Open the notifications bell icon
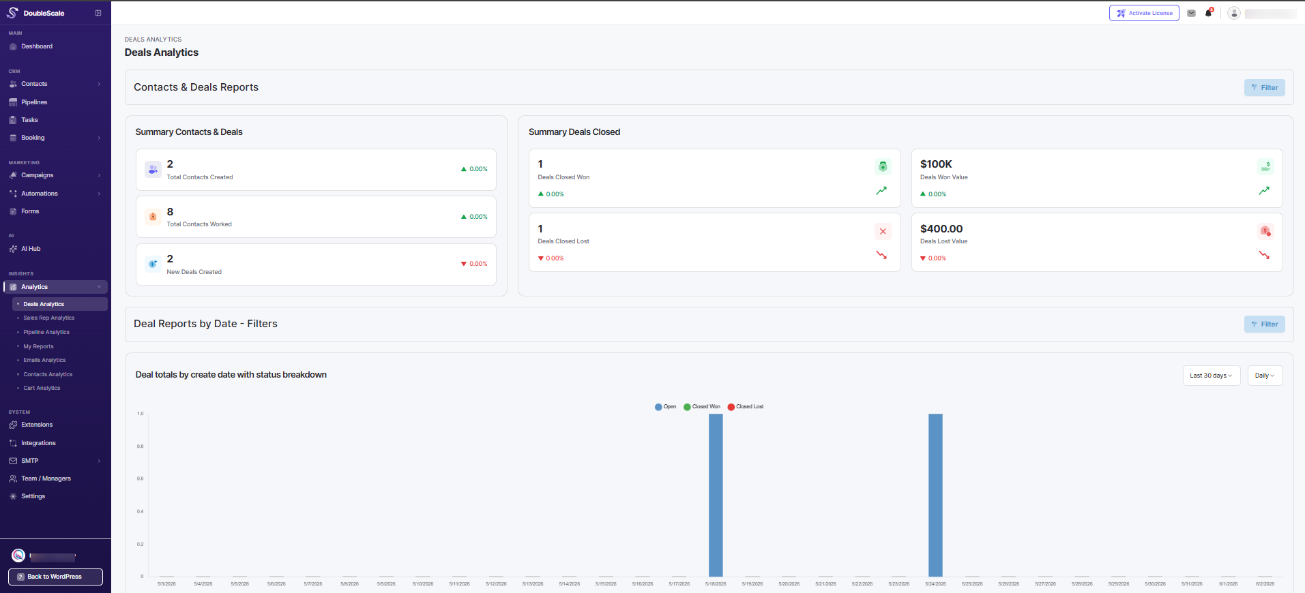The width and height of the screenshot is (1305, 593). (x=1209, y=12)
